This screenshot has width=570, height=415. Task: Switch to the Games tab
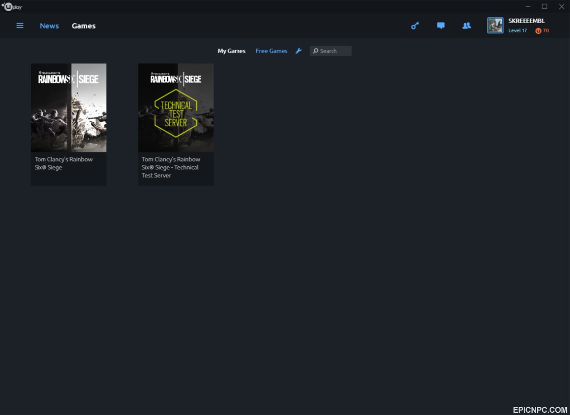coord(84,26)
